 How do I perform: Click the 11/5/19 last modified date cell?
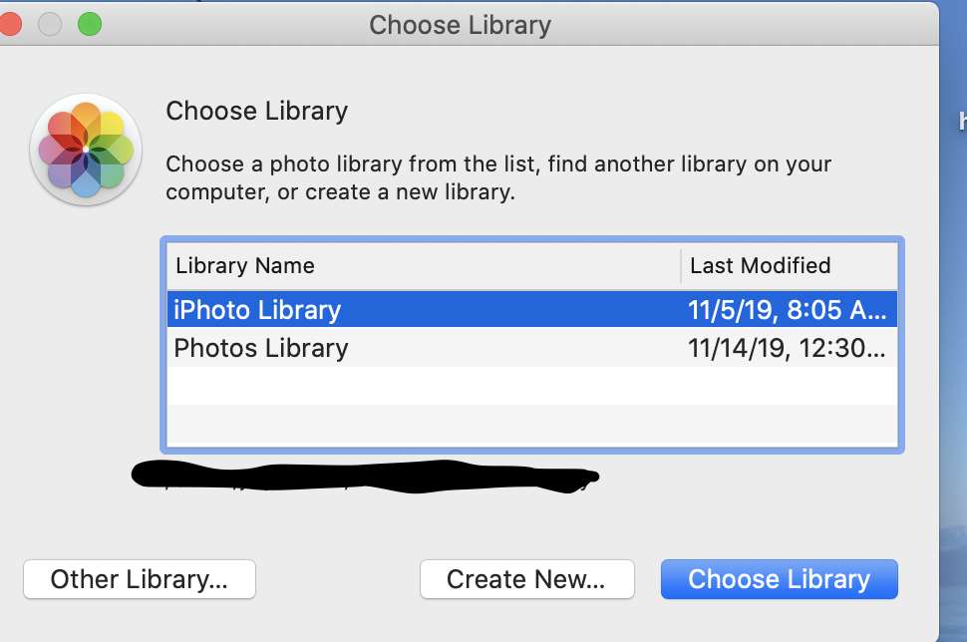point(786,310)
